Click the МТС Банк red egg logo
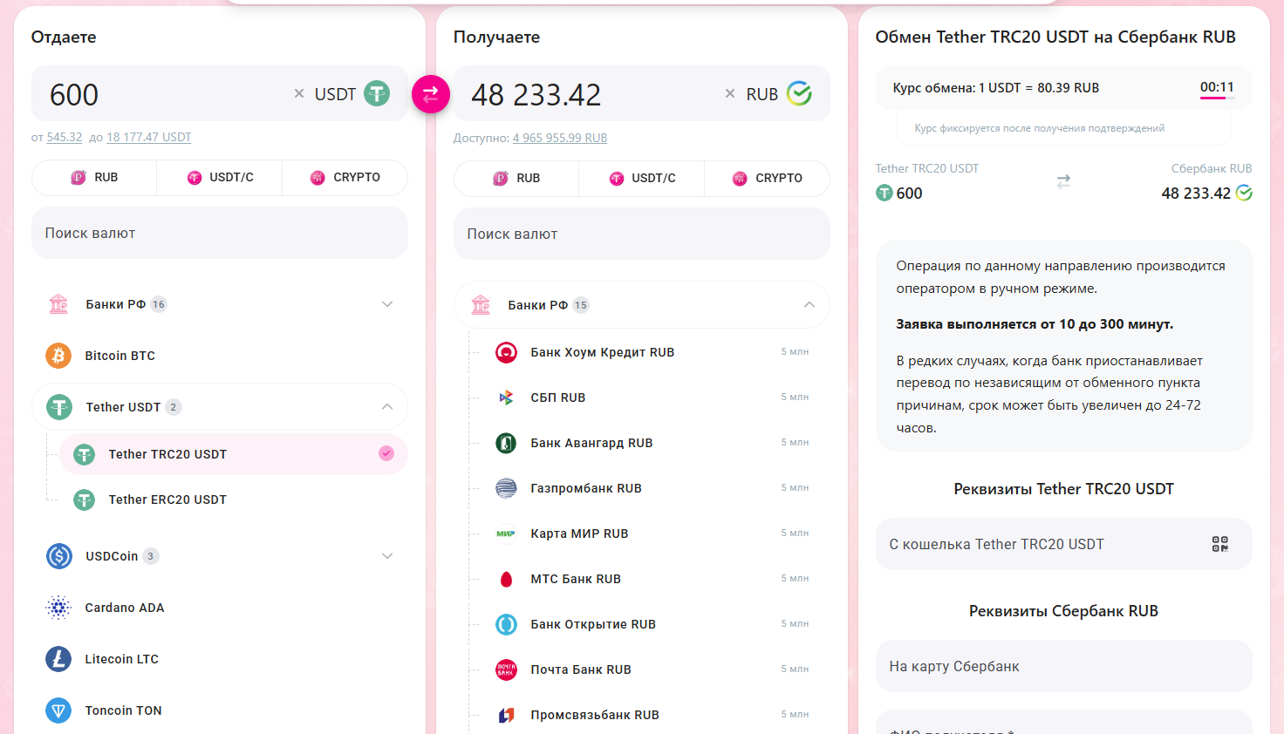The height and width of the screenshot is (734, 1284). pyautogui.click(x=506, y=579)
